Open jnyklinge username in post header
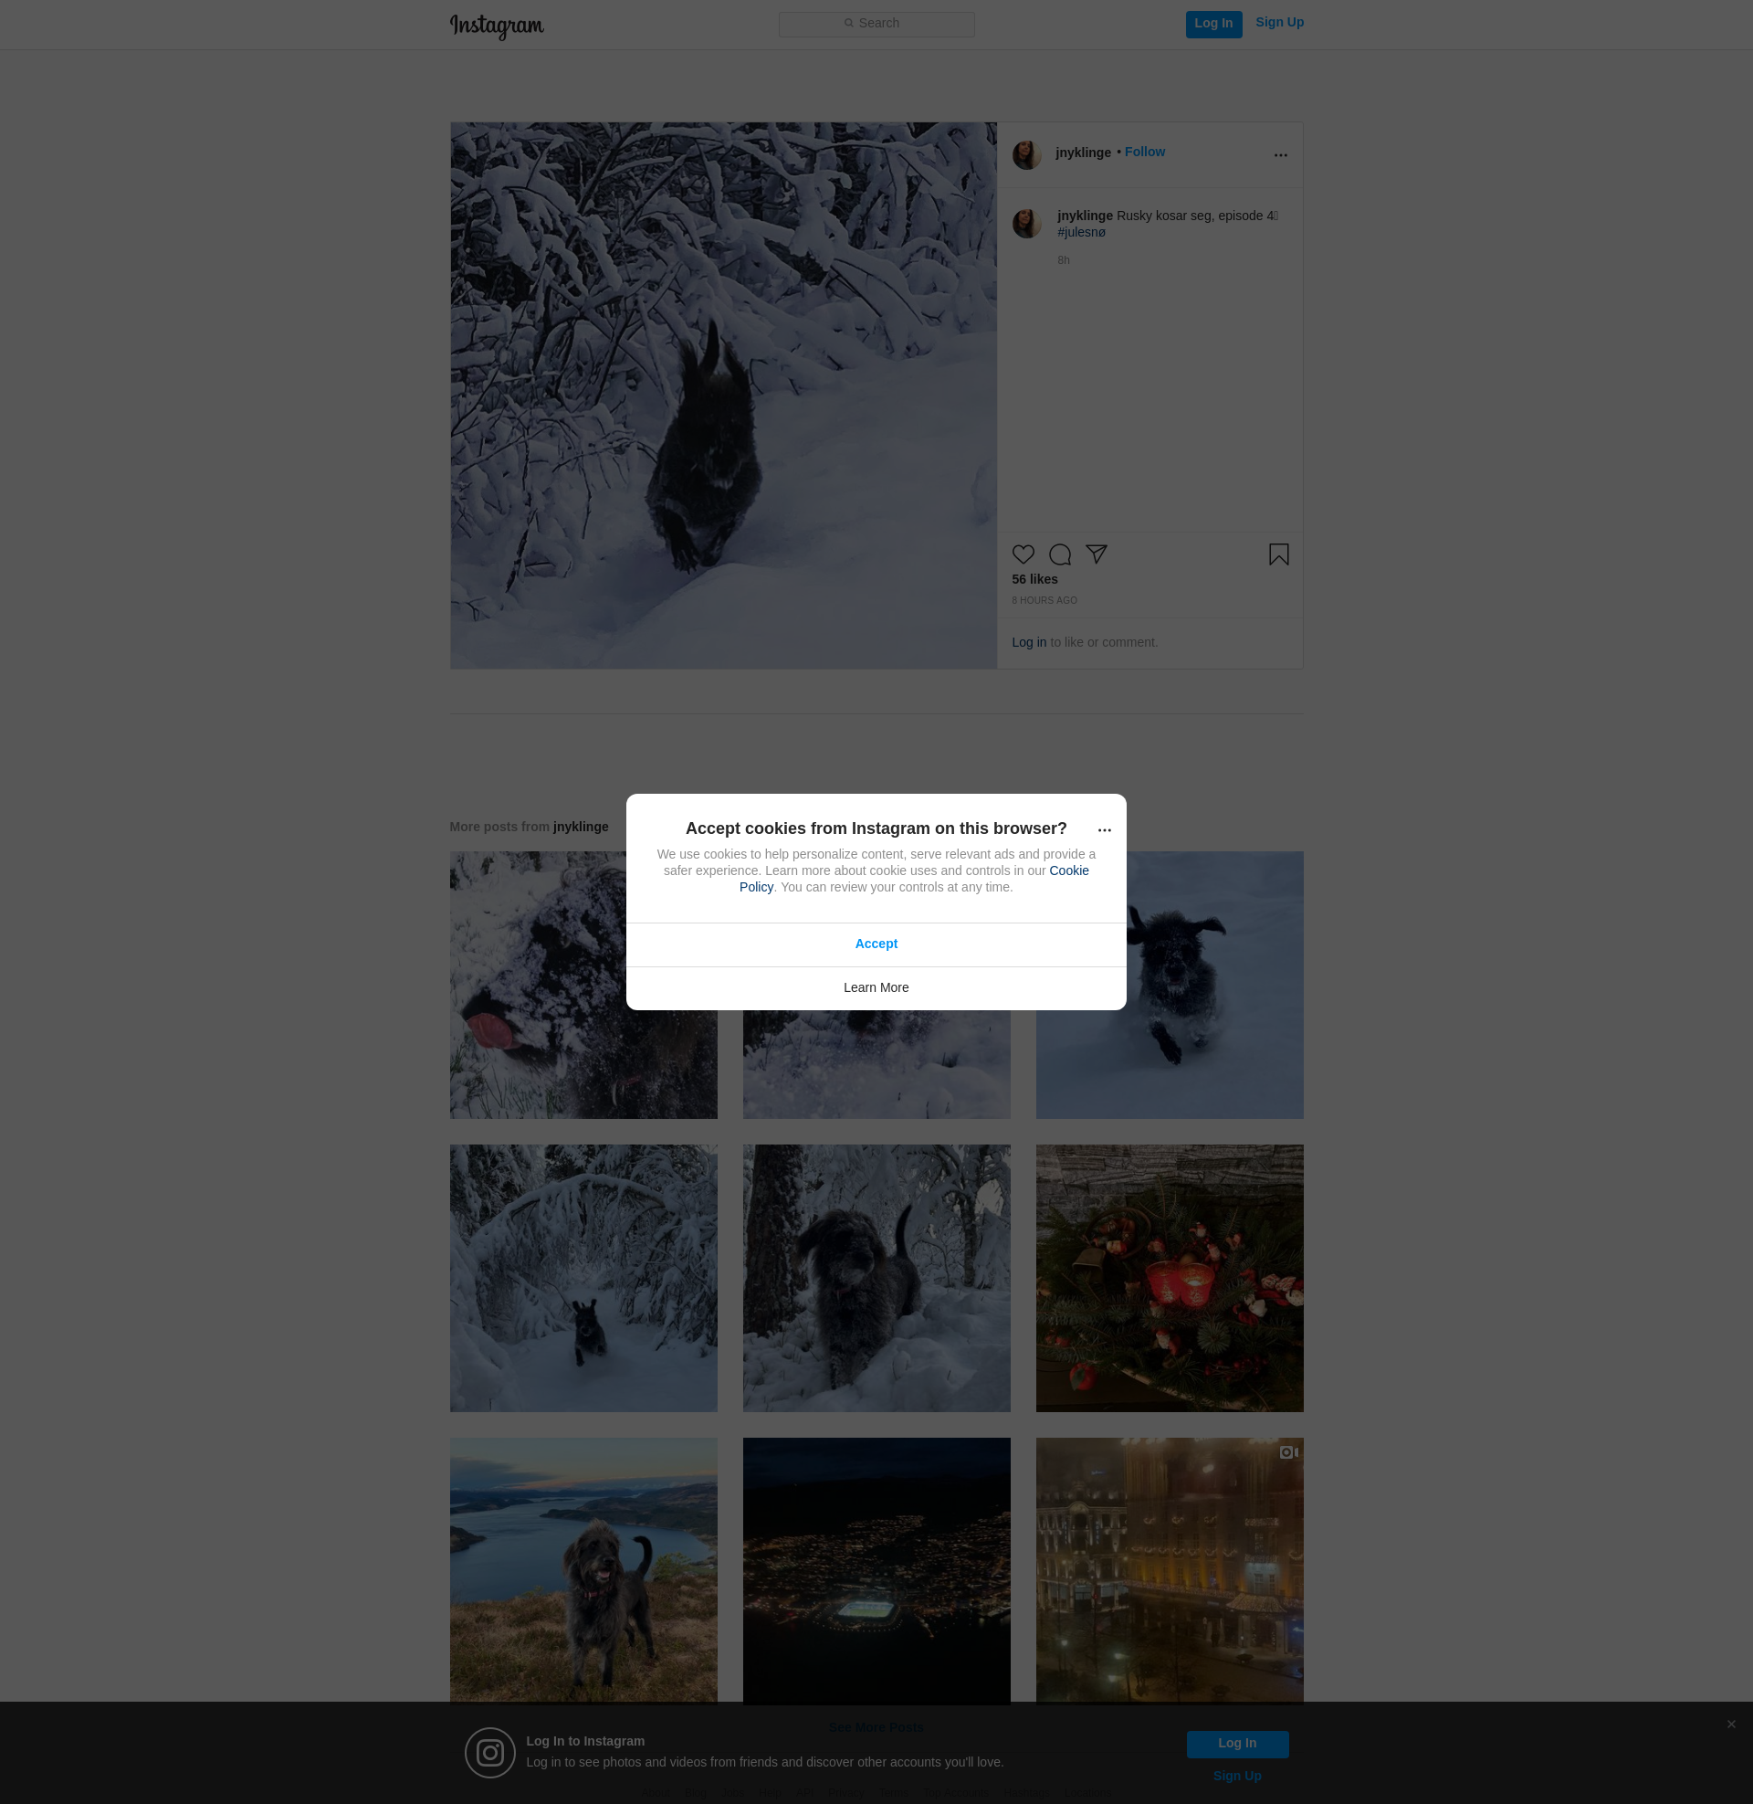This screenshot has width=1753, height=1804. tap(1083, 153)
